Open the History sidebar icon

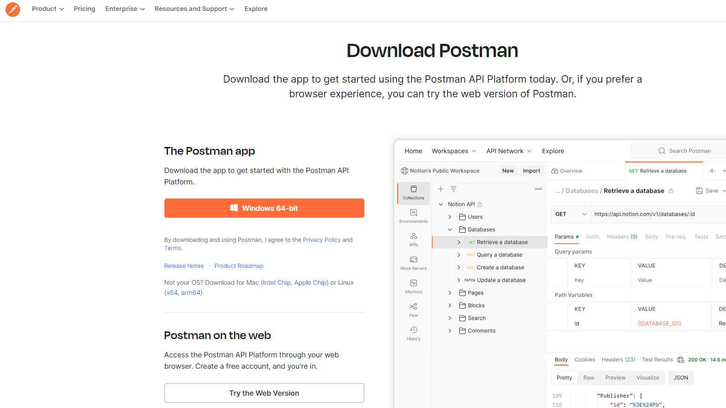pos(414,333)
